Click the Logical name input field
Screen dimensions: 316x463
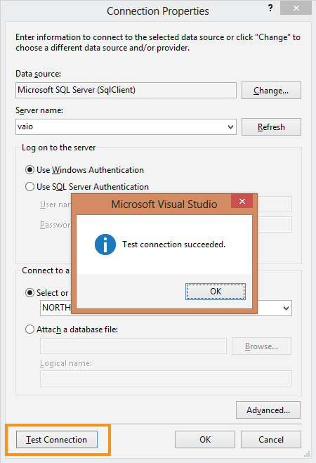[x=166, y=378]
